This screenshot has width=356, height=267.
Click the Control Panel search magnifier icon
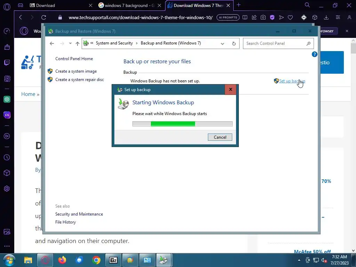[x=308, y=43]
